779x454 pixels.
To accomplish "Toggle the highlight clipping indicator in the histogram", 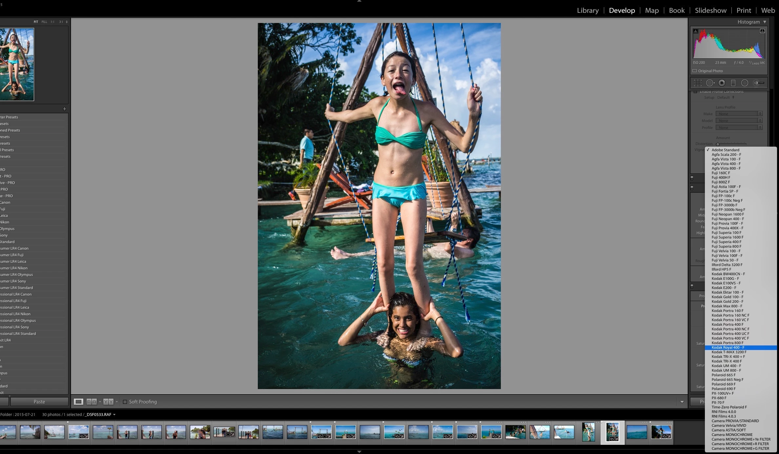I will pyautogui.click(x=762, y=31).
